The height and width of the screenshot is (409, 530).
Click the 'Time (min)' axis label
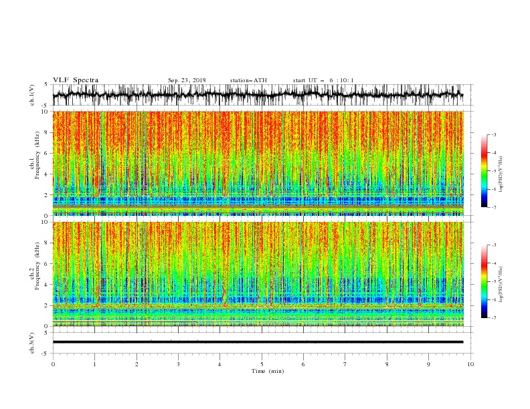point(268,371)
